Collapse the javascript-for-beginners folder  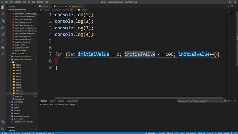click(22, 59)
